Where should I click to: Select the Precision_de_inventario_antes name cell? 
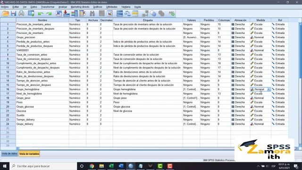pyautogui.click(x=42, y=24)
